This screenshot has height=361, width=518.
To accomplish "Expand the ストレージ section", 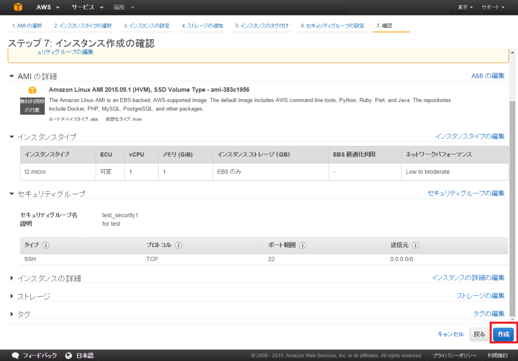I will click(12, 296).
